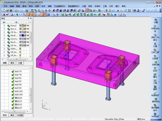Expand the Raise2 tree node

pyautogui.click(x=4, y=26)
